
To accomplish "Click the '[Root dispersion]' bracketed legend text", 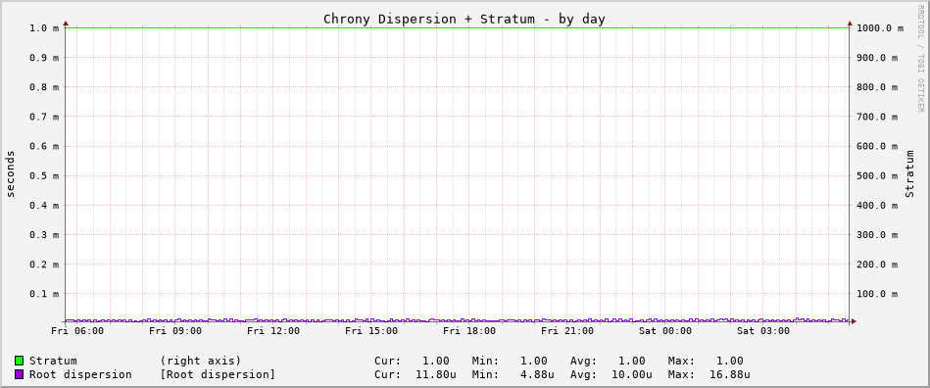I will 218,375.
